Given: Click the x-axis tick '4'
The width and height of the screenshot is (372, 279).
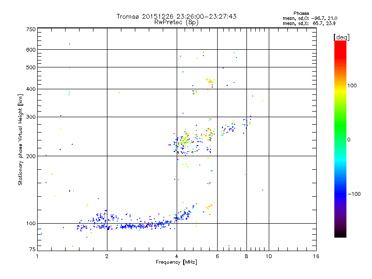Looking at the screenshot, I should pyautogui.click(x=177, y=256).
